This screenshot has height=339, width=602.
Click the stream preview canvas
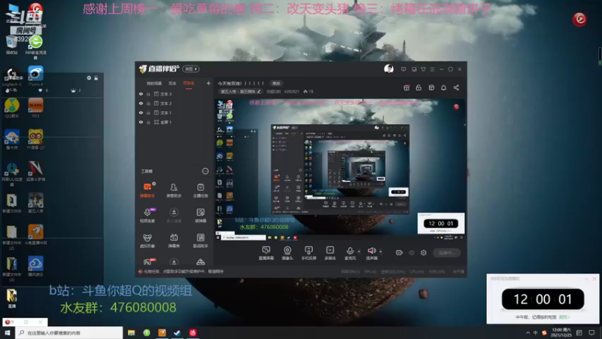[339, 170]
